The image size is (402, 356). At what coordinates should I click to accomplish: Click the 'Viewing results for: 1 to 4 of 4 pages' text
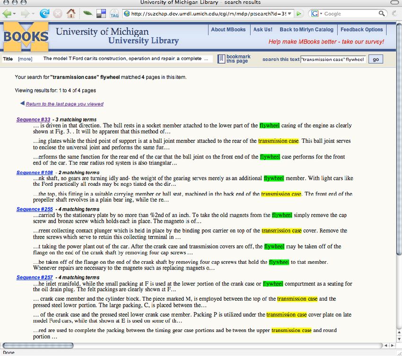(55, 90)
